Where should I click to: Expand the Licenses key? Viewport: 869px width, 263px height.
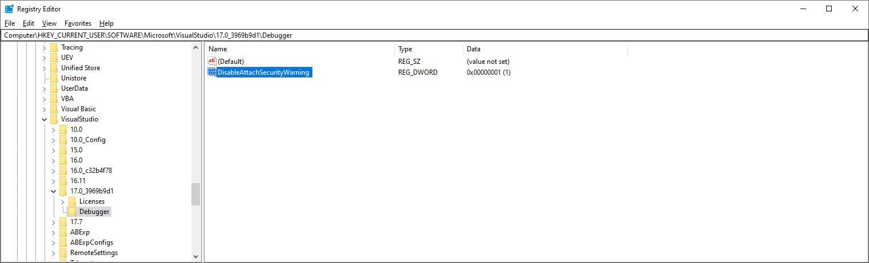63,201
